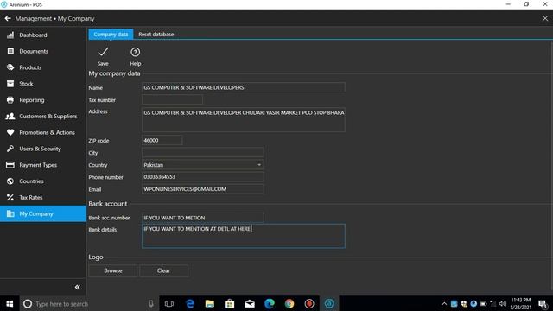
Task: Close the management view with X
Action: click(x=545, y=18)
